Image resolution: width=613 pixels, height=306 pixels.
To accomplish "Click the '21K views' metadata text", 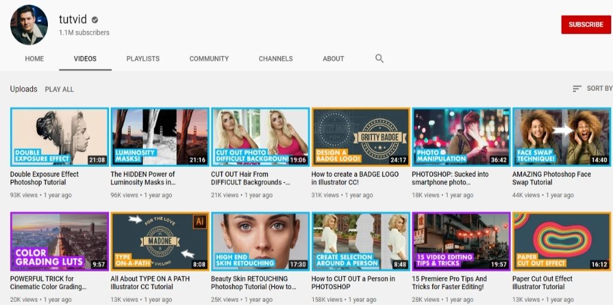I will (x=225, y=195).
